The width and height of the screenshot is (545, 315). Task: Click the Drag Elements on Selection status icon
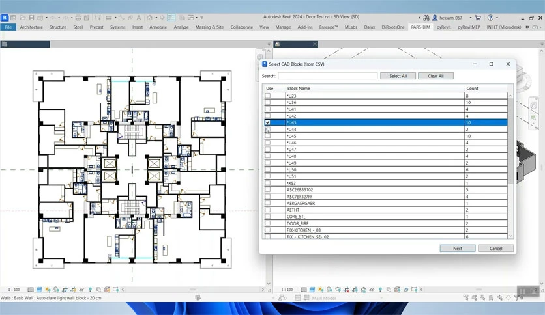click(500, 297)
